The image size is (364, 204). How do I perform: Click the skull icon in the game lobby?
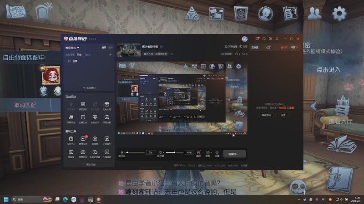(298, 186)
